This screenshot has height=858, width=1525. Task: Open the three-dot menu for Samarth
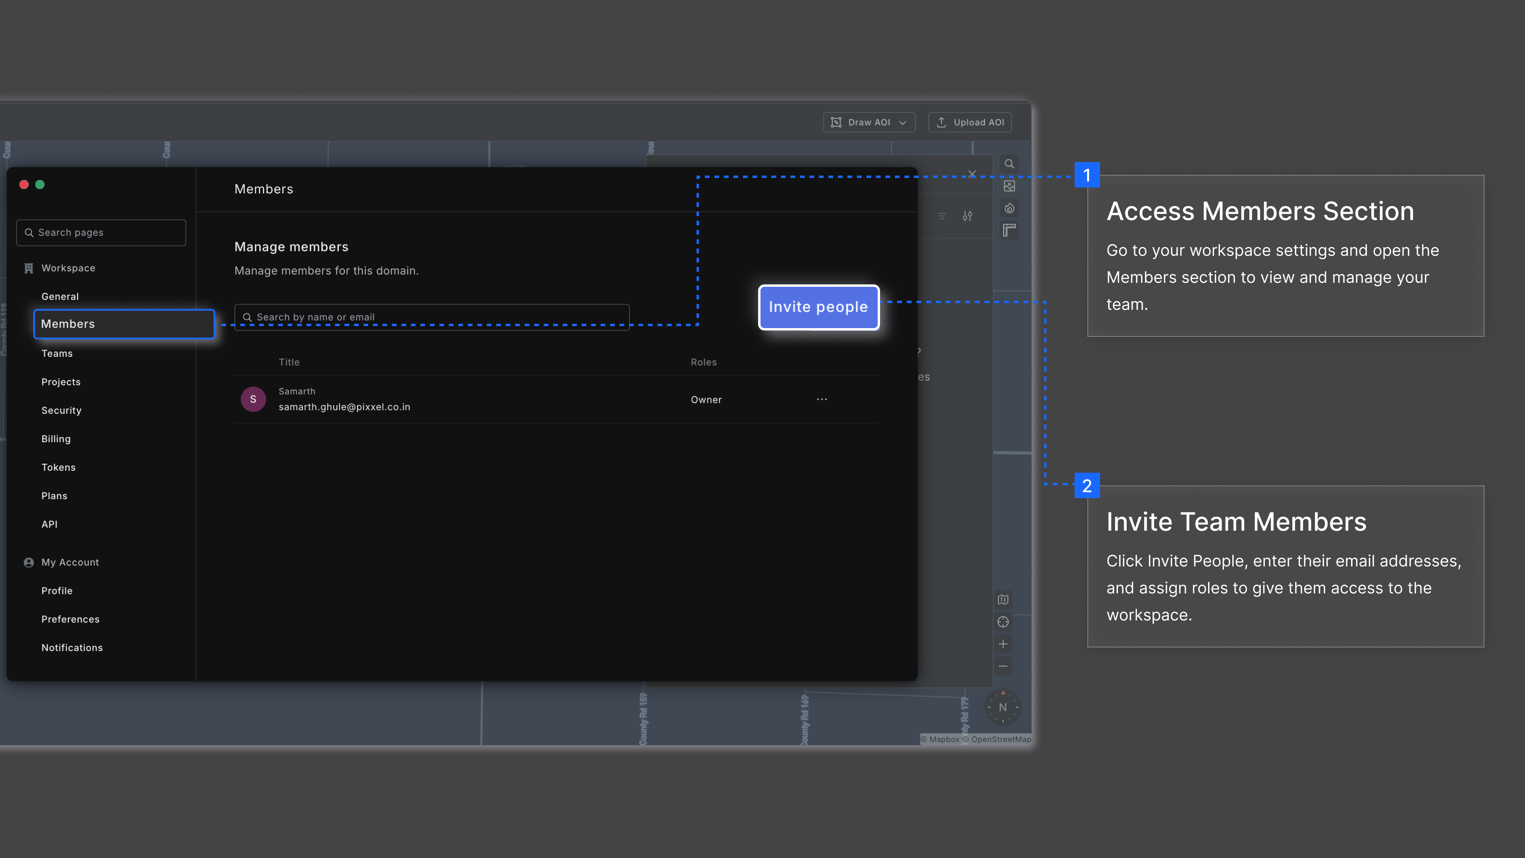coord(822,399)
